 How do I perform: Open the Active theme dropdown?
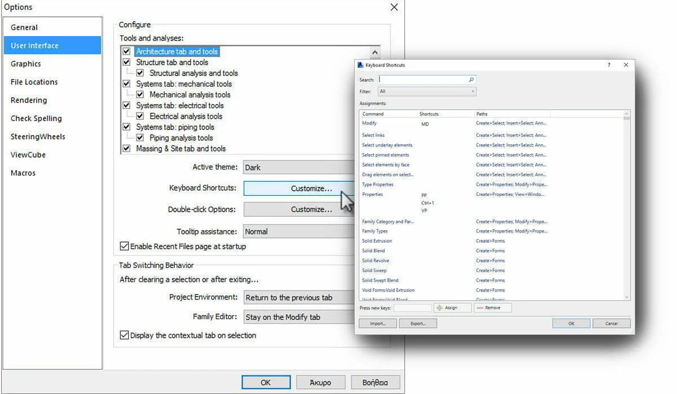click(299, 168)
